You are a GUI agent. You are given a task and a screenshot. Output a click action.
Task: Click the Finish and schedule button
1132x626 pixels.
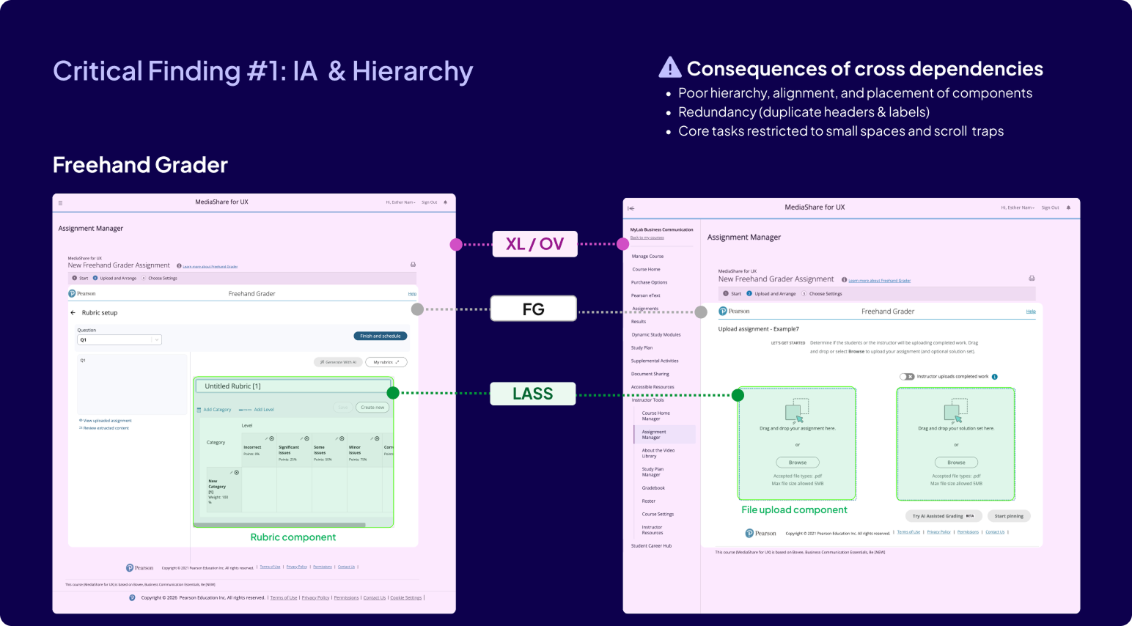[x=381, y=336]
